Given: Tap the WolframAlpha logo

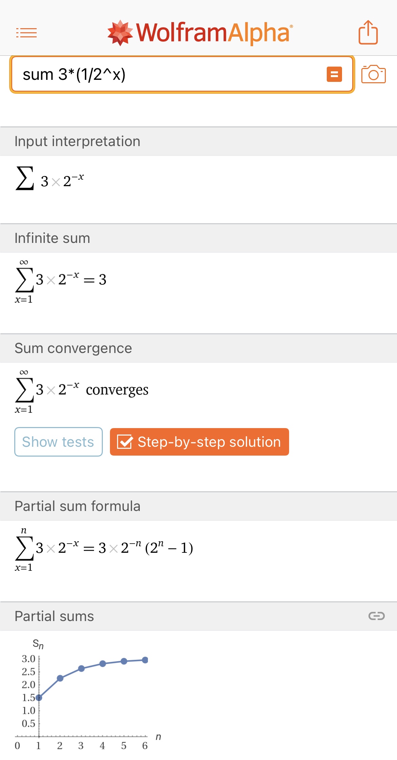Looking at the screenshot, I should (x=200, y=33).
